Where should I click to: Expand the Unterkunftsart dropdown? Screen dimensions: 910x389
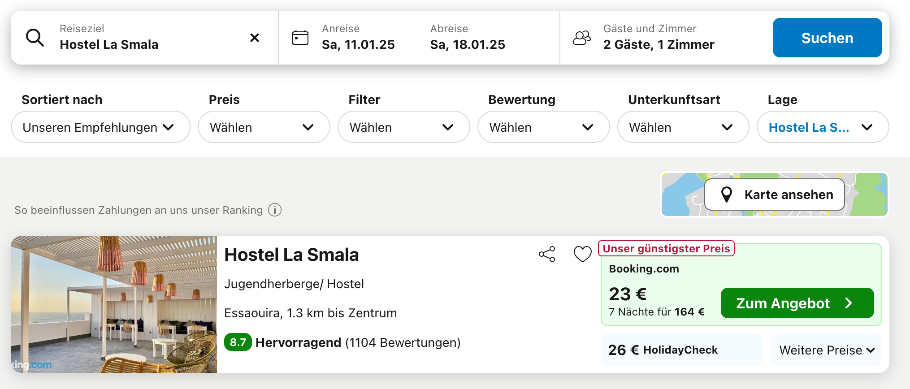(x=683, y=127)
